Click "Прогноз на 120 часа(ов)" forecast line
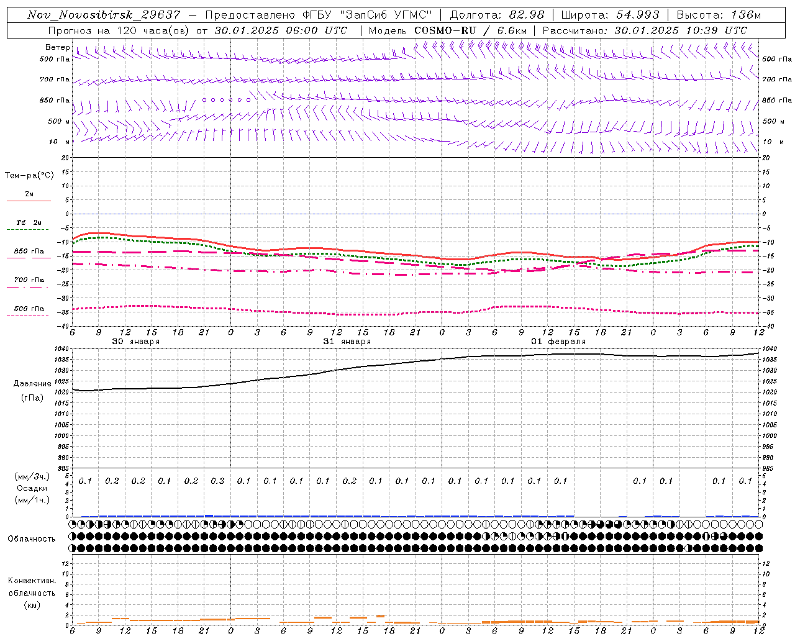This screenshot has width=795, height=636. [120, 30]
